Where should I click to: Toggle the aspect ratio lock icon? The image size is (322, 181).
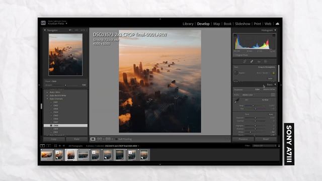coord(273,73)
